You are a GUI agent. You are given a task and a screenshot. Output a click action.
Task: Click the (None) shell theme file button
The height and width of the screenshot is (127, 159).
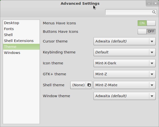[78, 85]
